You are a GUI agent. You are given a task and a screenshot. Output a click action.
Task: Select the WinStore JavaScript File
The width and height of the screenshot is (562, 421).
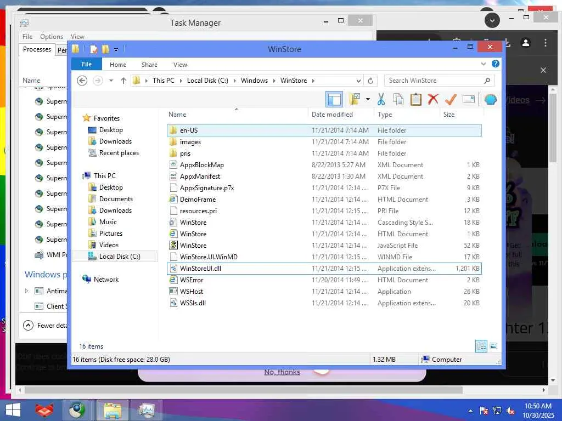324,245
